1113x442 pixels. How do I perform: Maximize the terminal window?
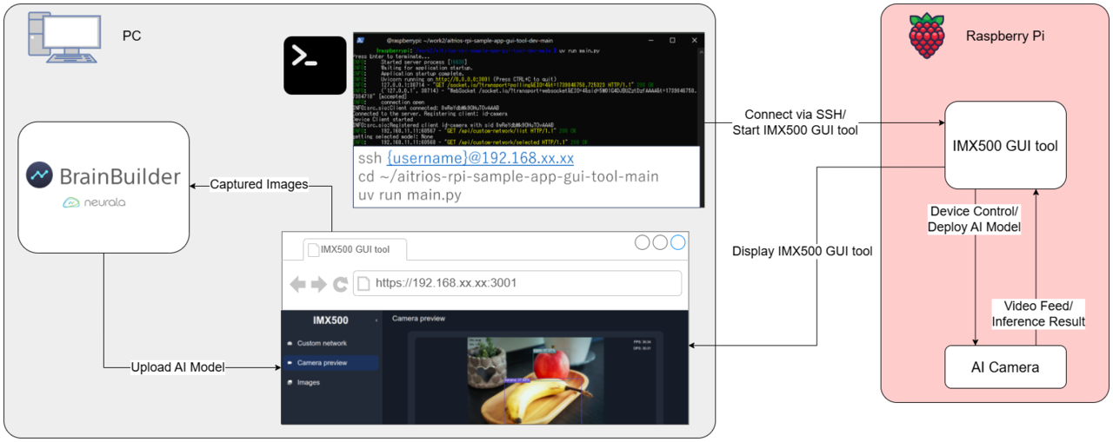(x=672, y=40)
